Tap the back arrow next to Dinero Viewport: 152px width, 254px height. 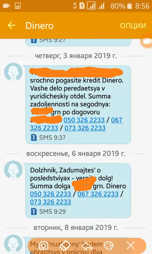click(11, 26)
